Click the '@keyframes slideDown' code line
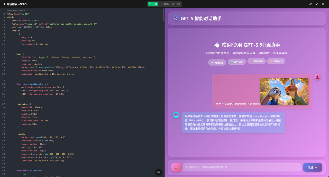329x177 pixels. coord(30,171)
